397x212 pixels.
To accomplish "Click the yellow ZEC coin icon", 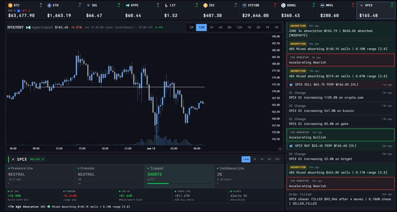I will 205,6.
